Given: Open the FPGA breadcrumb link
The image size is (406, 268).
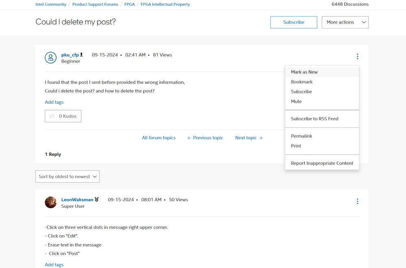Looking at the screenshot, I should coord(130,4).
